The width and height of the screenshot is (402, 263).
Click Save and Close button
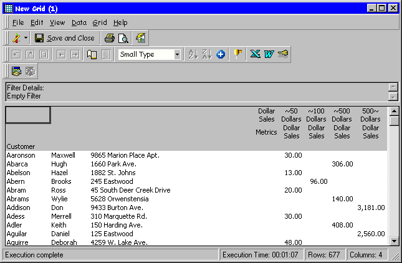(65, 38)
